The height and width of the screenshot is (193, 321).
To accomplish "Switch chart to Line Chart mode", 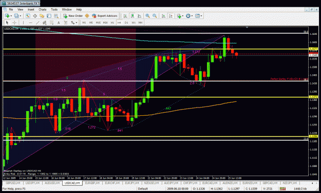I will pyautogui.click(x=139, y=16).
